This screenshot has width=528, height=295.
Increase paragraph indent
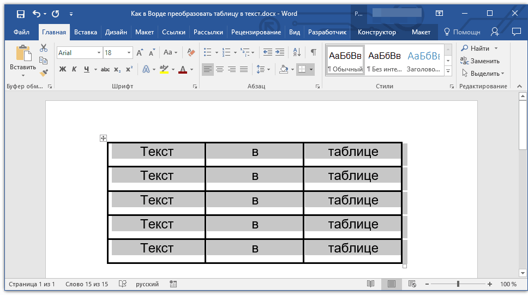point(280,52)
